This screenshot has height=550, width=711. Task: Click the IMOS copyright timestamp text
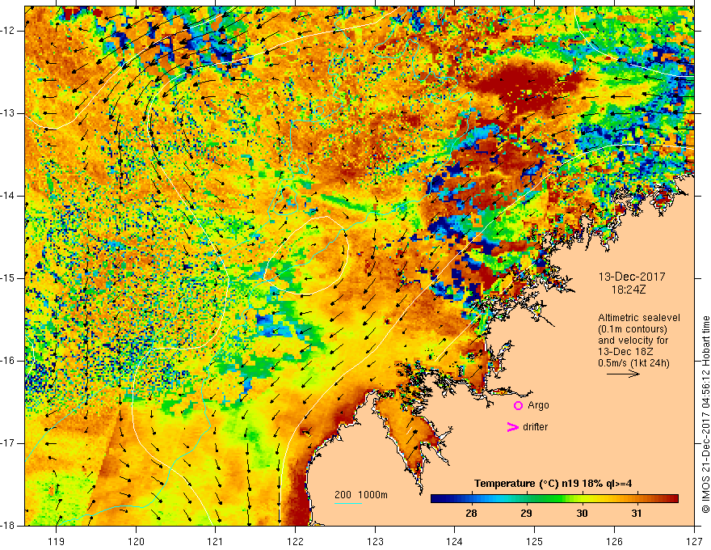(x=705, y=414)
